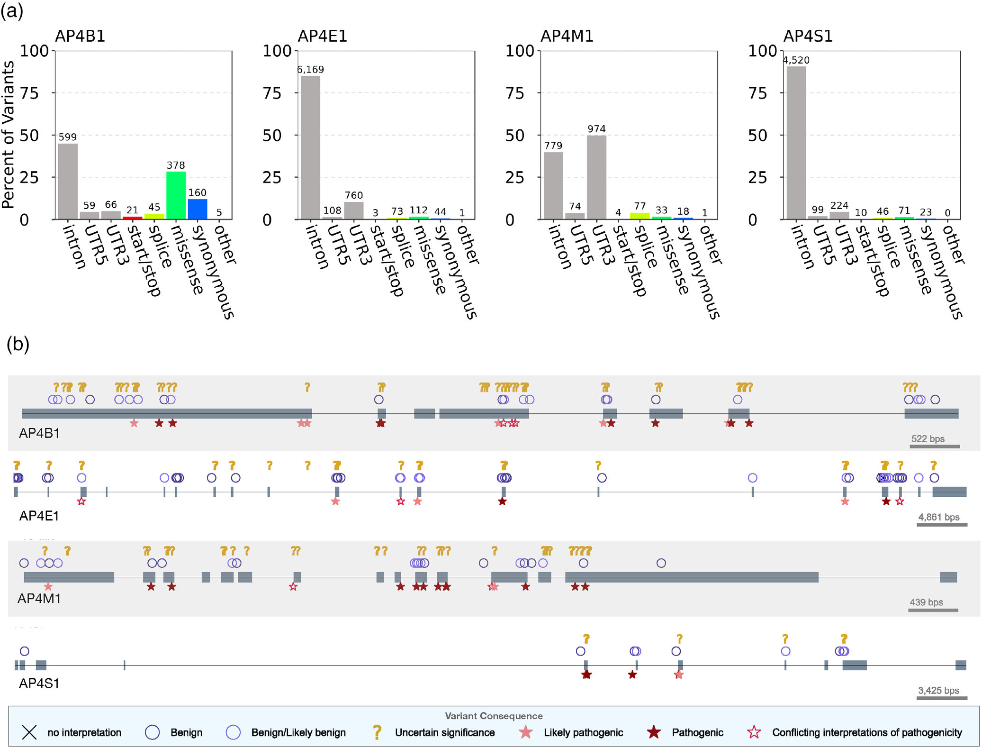Click the panel label (b)
The image size is (982, 748).
18,344
